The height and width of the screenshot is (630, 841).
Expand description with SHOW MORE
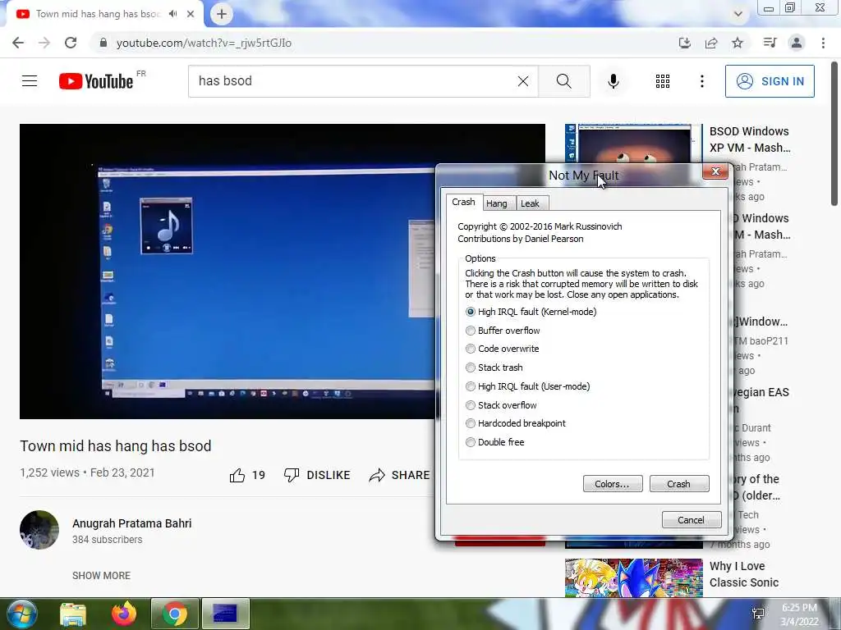(101, 575)
